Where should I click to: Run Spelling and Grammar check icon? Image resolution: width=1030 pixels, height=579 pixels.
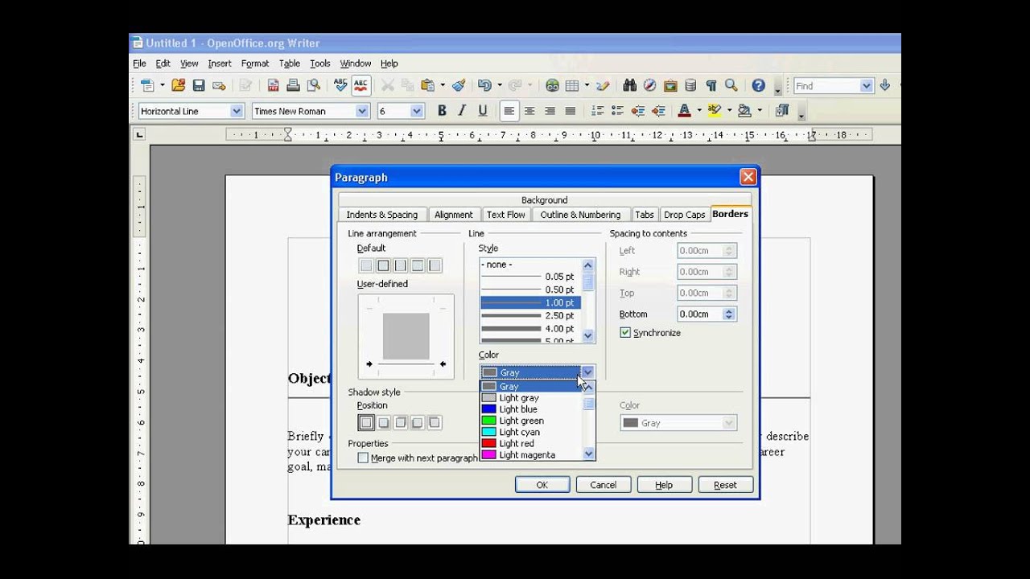pyautogui.click(x=340, y=85)
